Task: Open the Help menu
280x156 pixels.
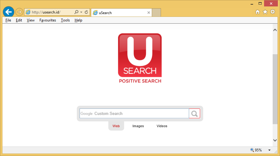Action: pos(78,20)
